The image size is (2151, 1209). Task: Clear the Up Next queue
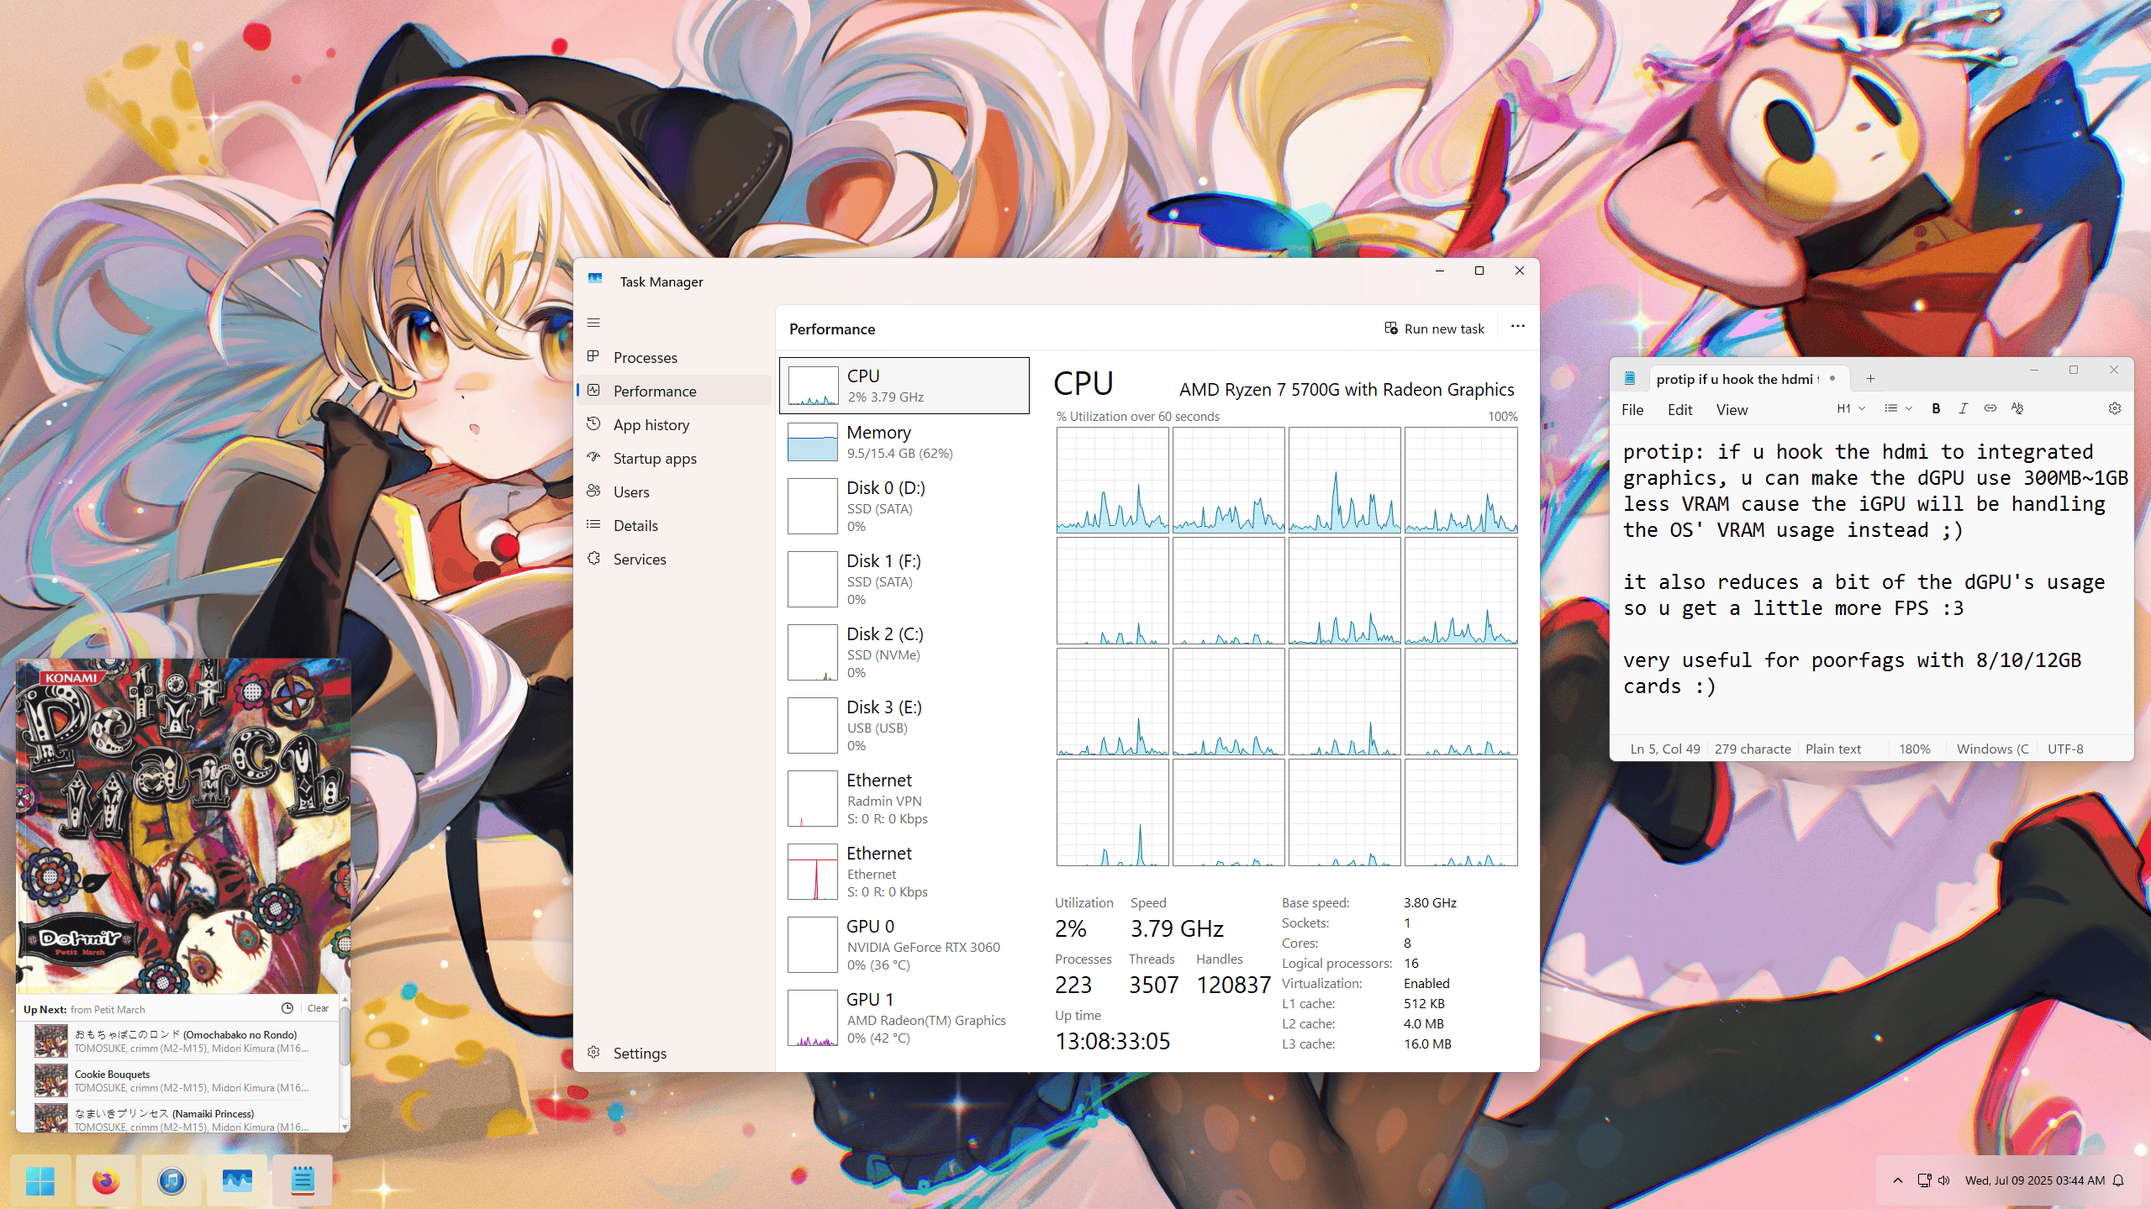(x=318, y=1008)
